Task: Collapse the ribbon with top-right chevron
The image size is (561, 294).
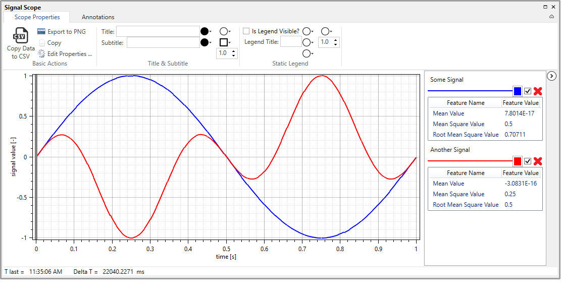Action: pyautogui.click(x=551, y=17)
